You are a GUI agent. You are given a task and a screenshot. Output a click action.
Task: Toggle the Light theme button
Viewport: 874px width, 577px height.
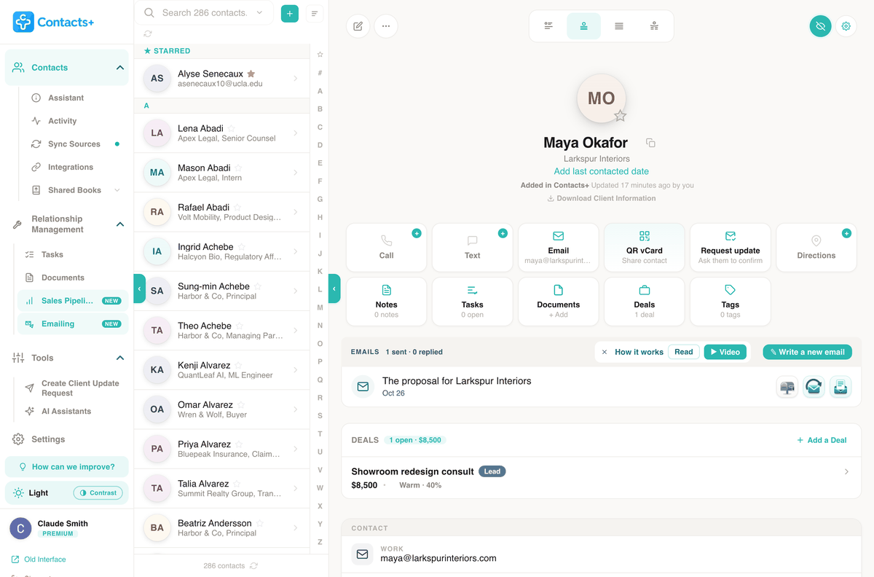coord(31,492)
